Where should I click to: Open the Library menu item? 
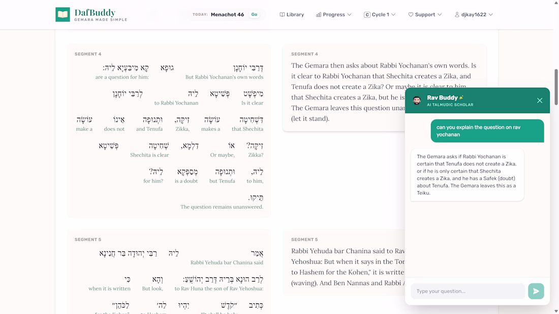(295, 15)
